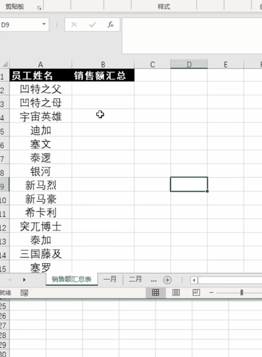Click the 员工姓名 header cell
The image size is (262, 357).
point(41,75)
